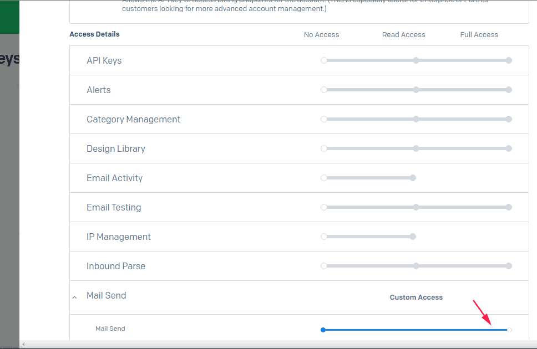Set Alerts to Read Access
Screen dimensions: 537x349
coord(416,90)
